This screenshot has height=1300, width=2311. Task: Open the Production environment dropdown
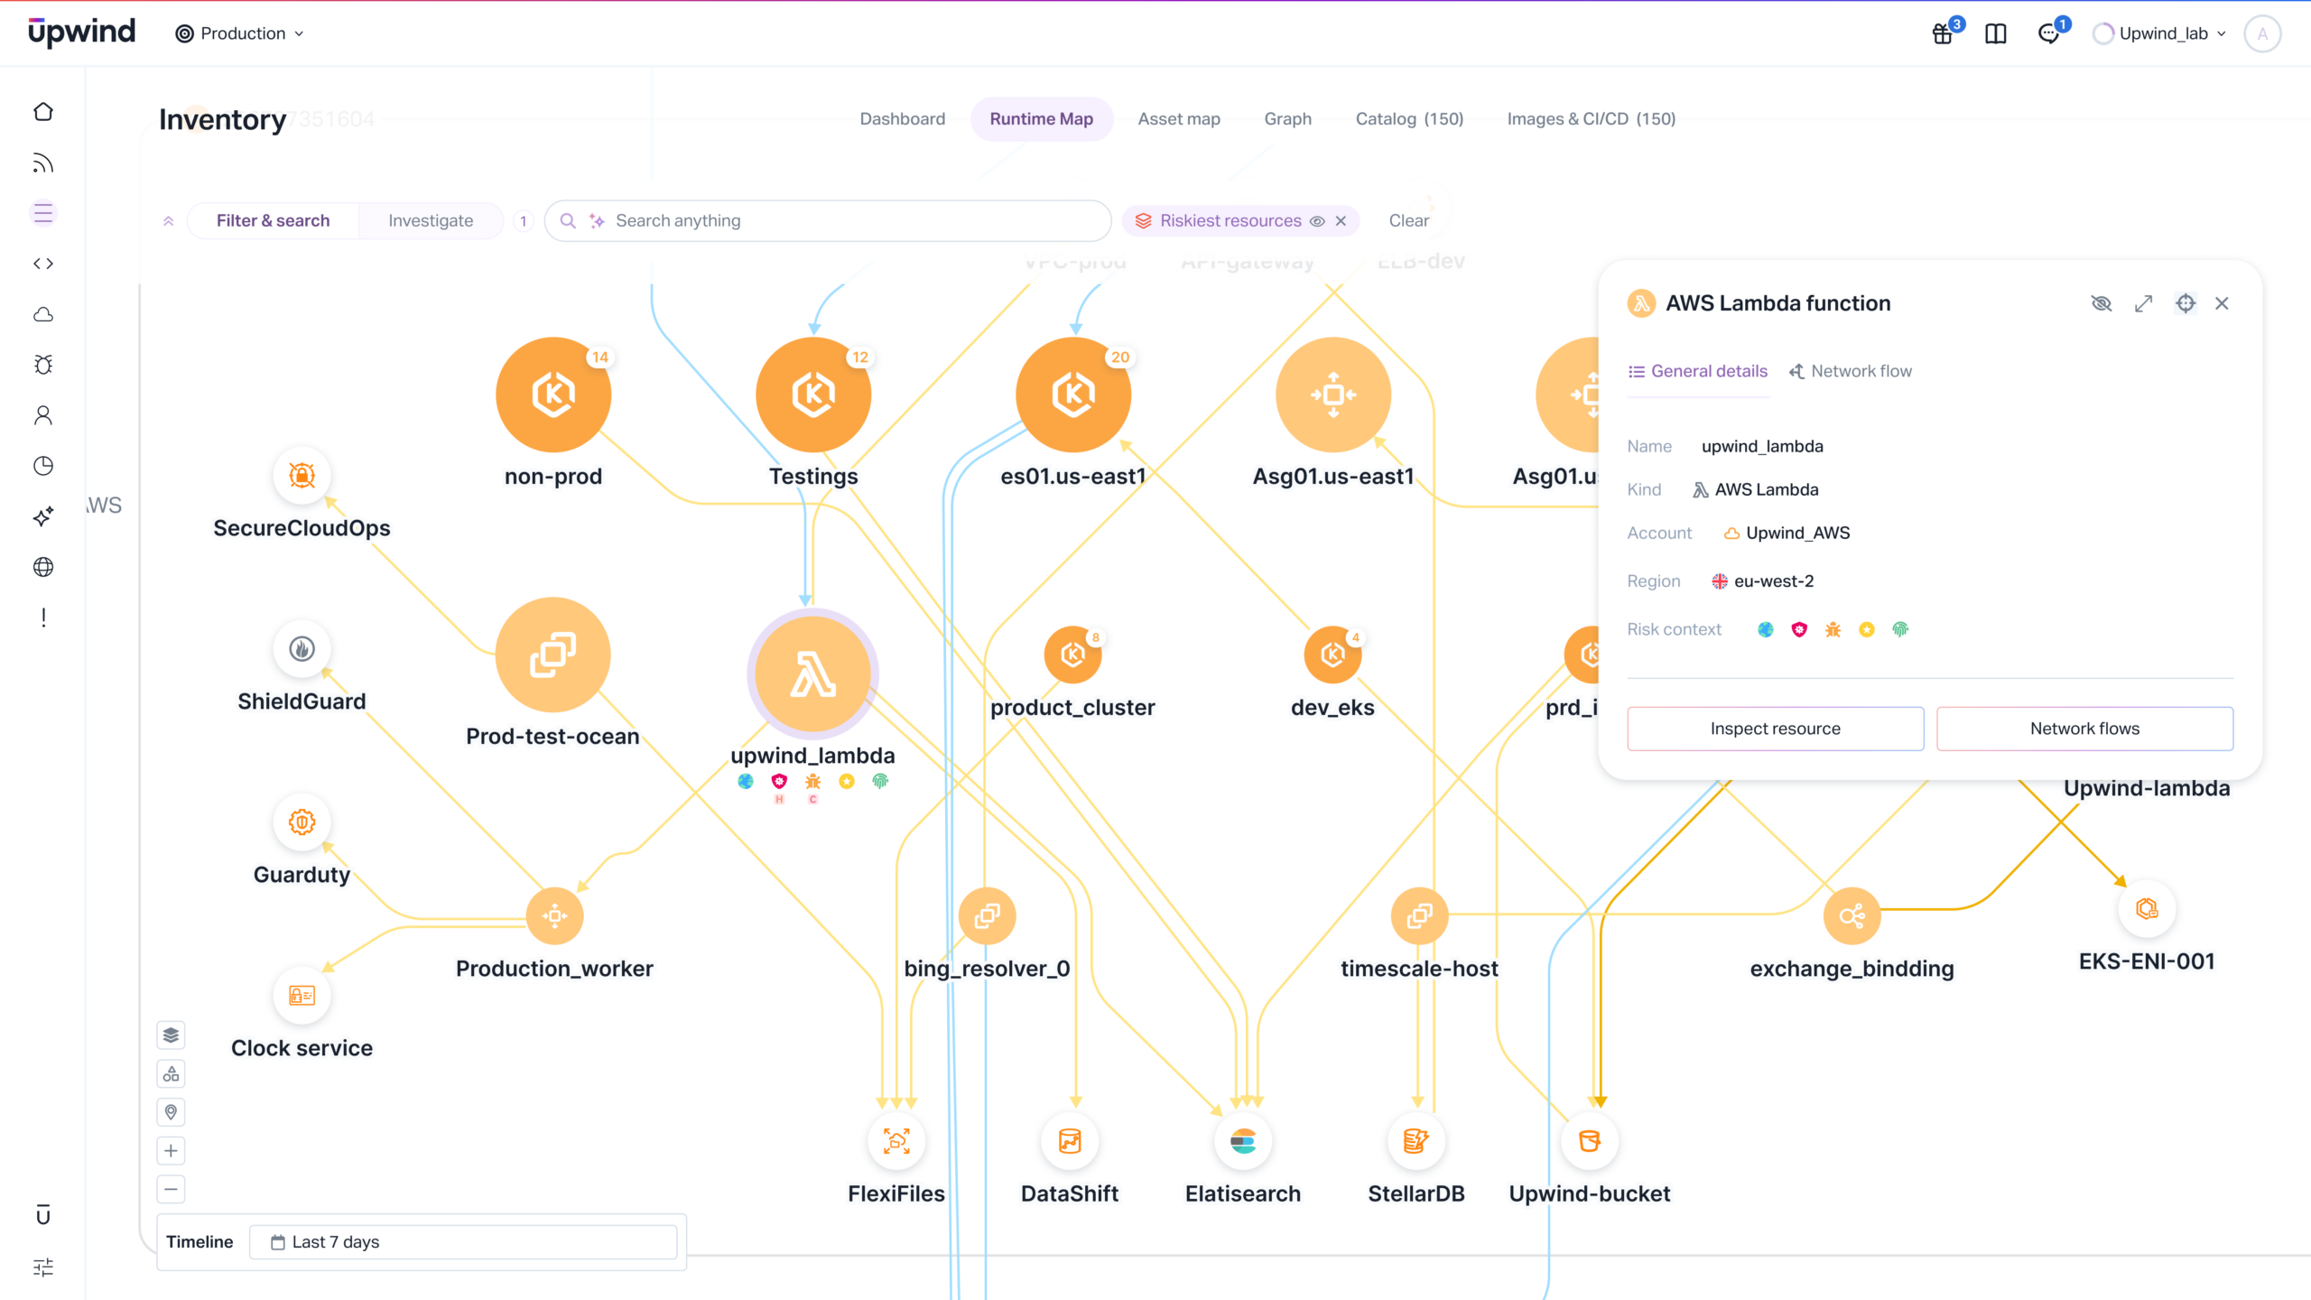click(x=240, y=33)
